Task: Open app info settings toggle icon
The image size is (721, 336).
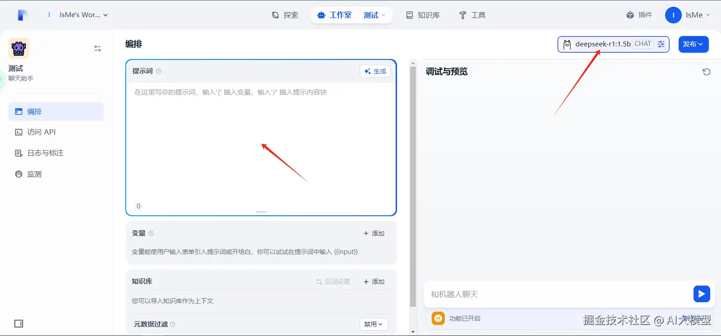Action: (x=97, y=48)
